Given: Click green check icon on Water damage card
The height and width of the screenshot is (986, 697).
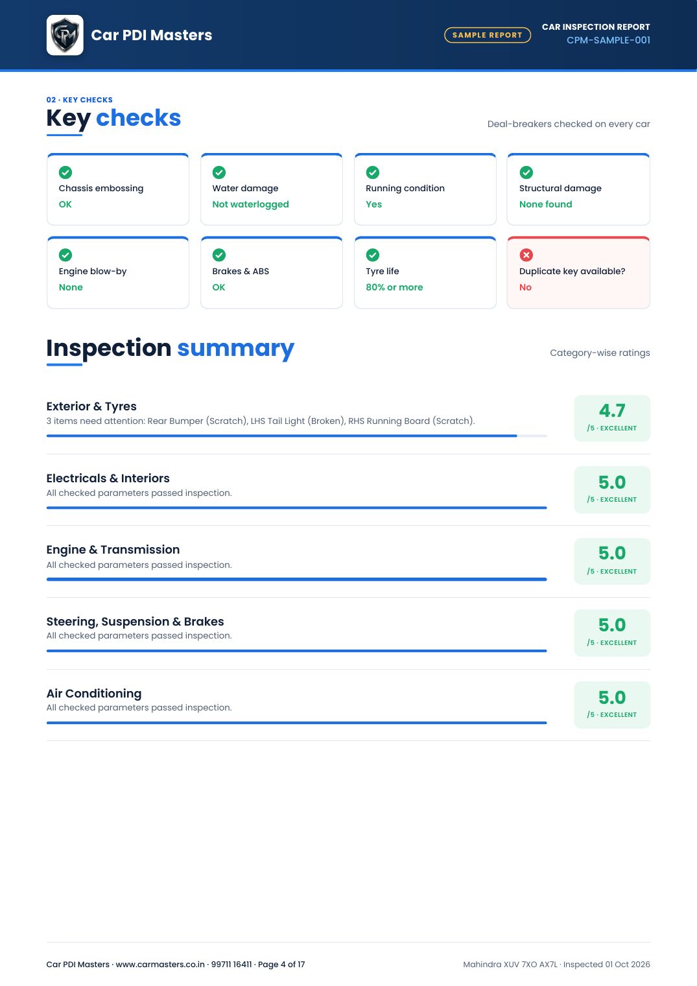Looking at the screenshot, I should 219,172.
